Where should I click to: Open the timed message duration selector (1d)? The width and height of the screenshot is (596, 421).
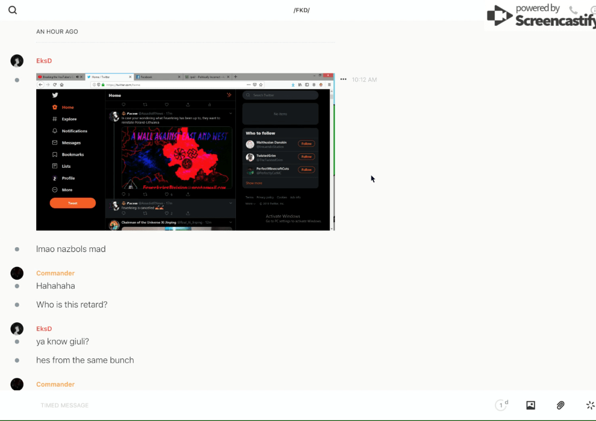(501, 405)
